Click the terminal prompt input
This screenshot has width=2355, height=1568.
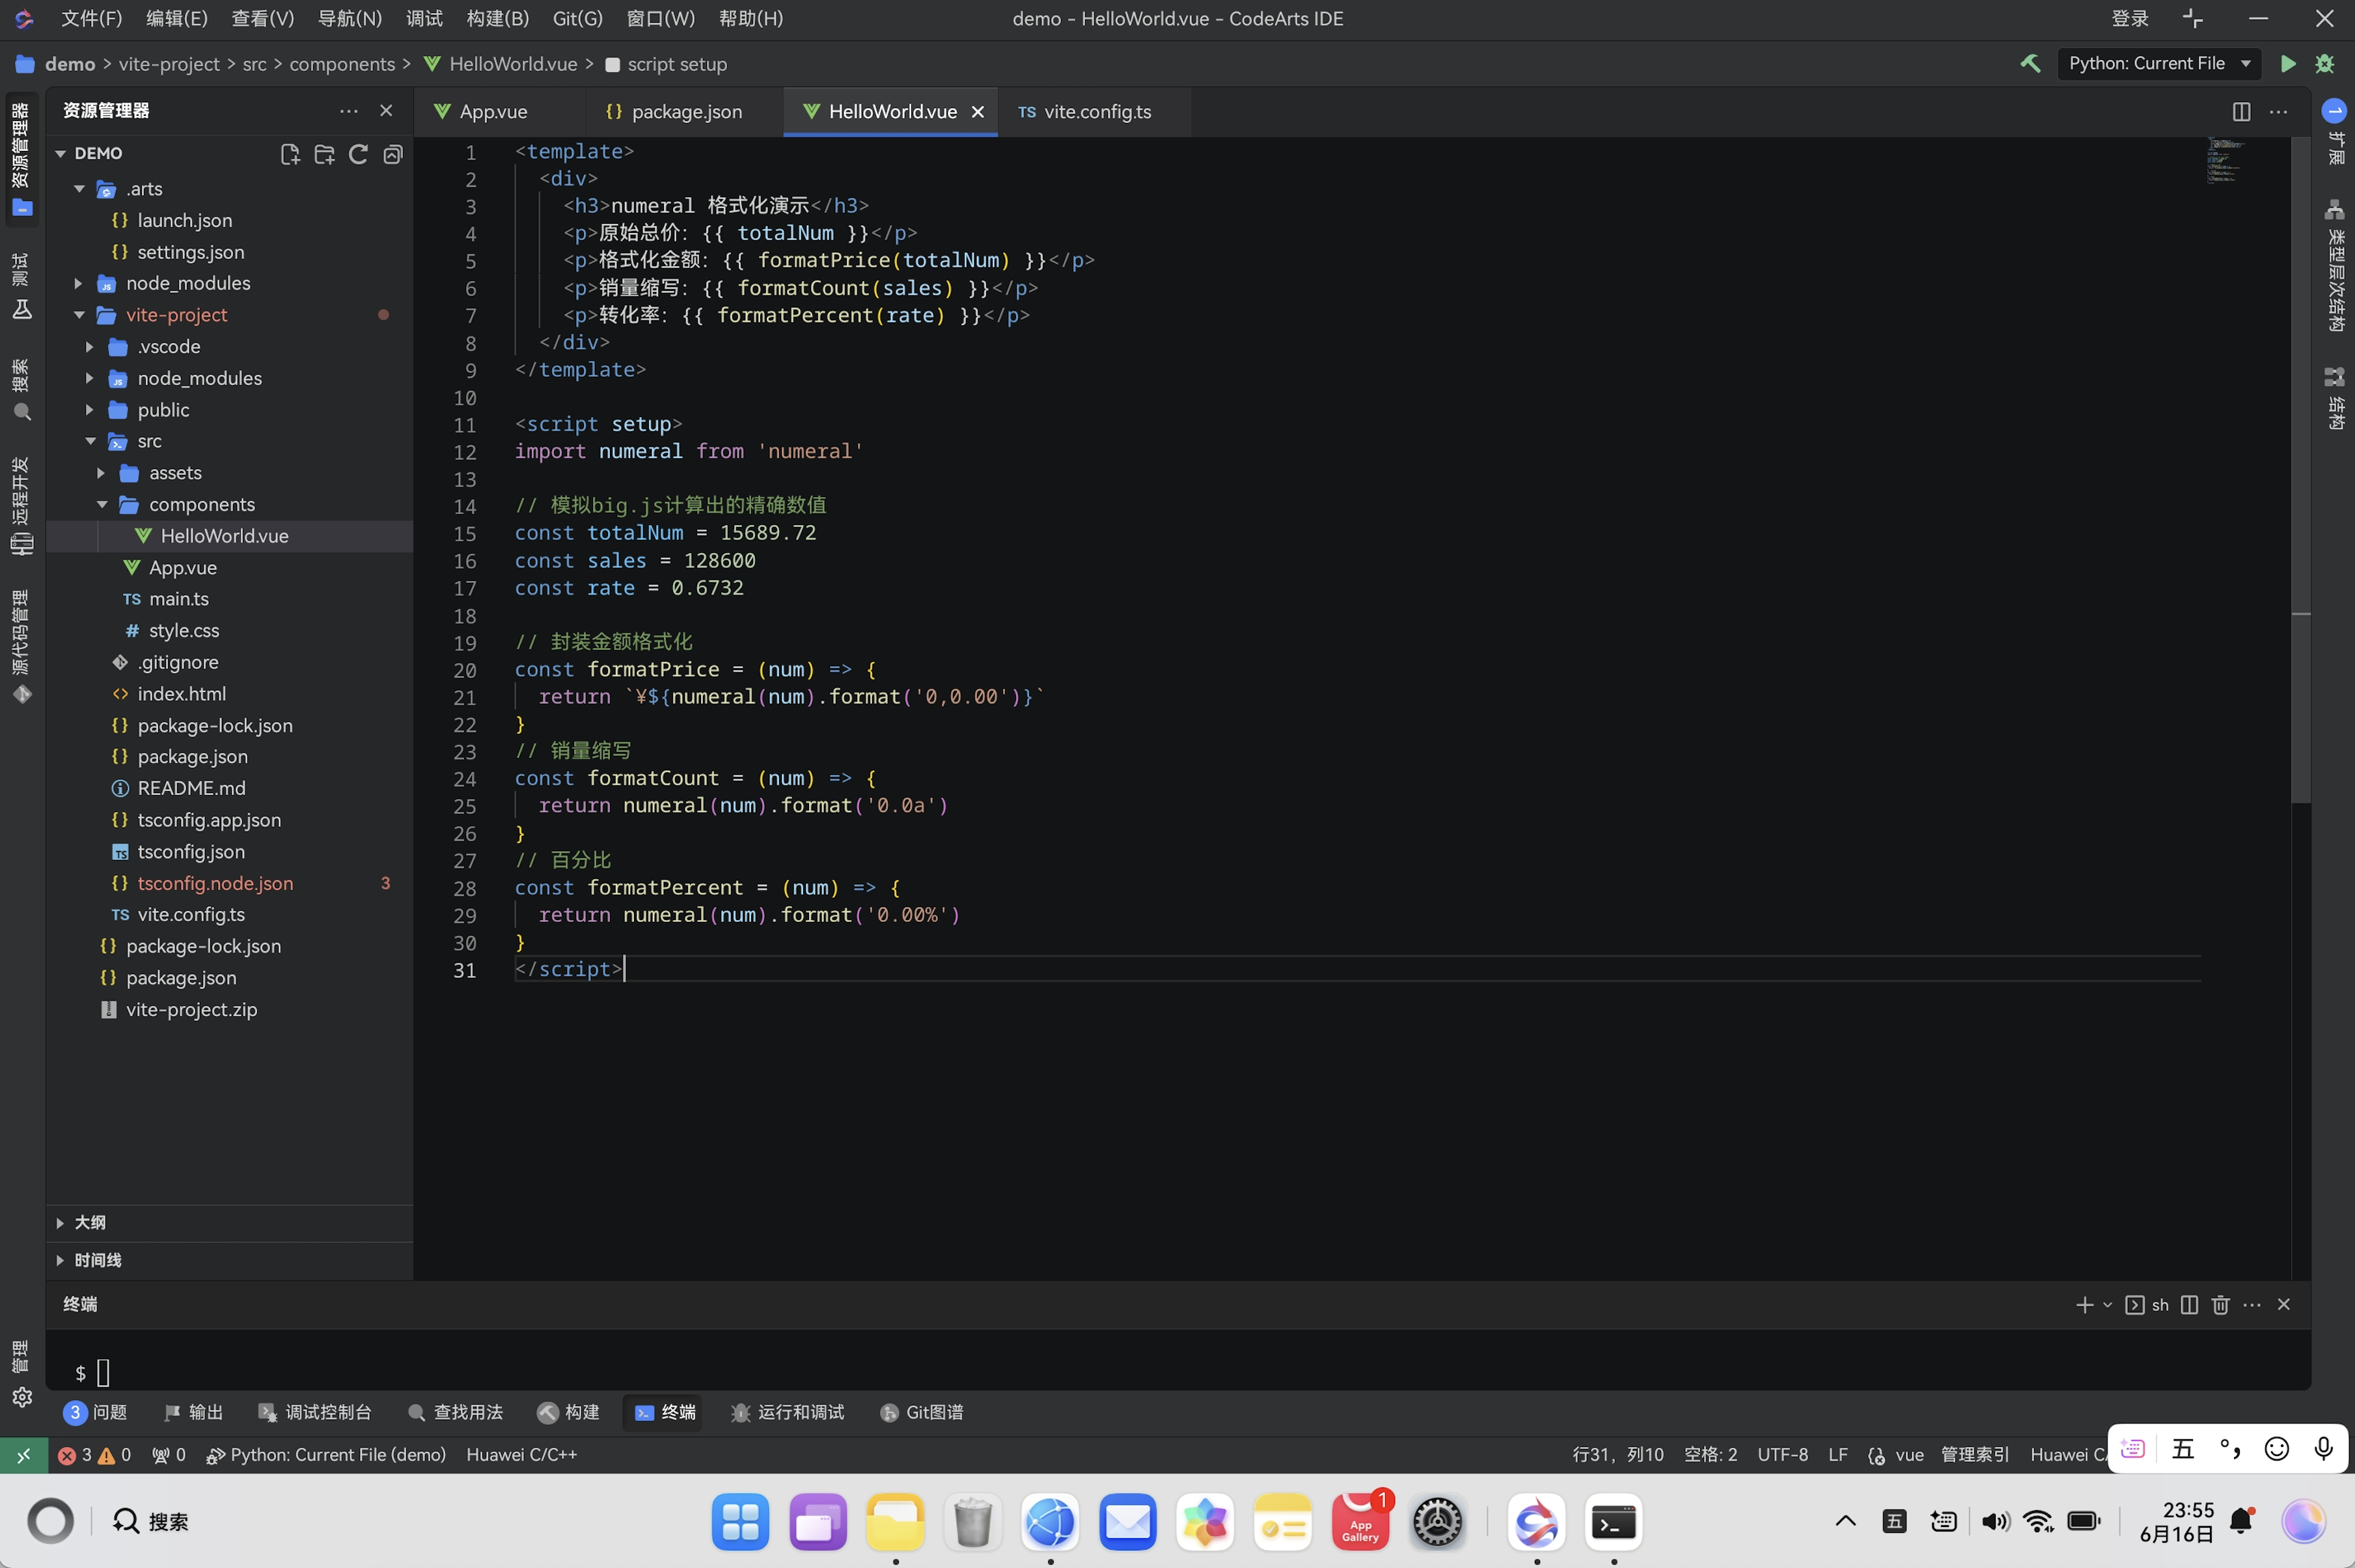[x=103, y=1373]
